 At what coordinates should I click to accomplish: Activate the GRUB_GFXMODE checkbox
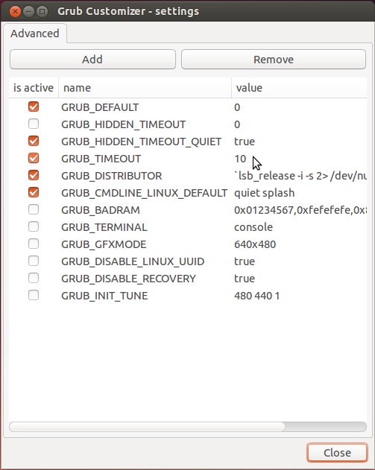[34, 244]
